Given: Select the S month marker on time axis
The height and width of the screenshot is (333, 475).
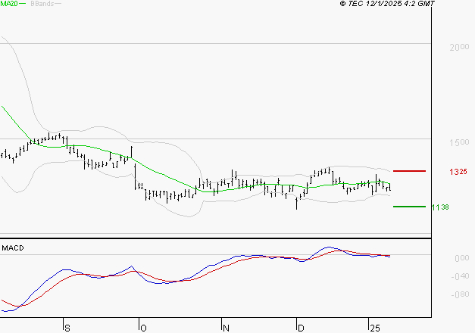Looking at the screenshot, I should [67, 328].
